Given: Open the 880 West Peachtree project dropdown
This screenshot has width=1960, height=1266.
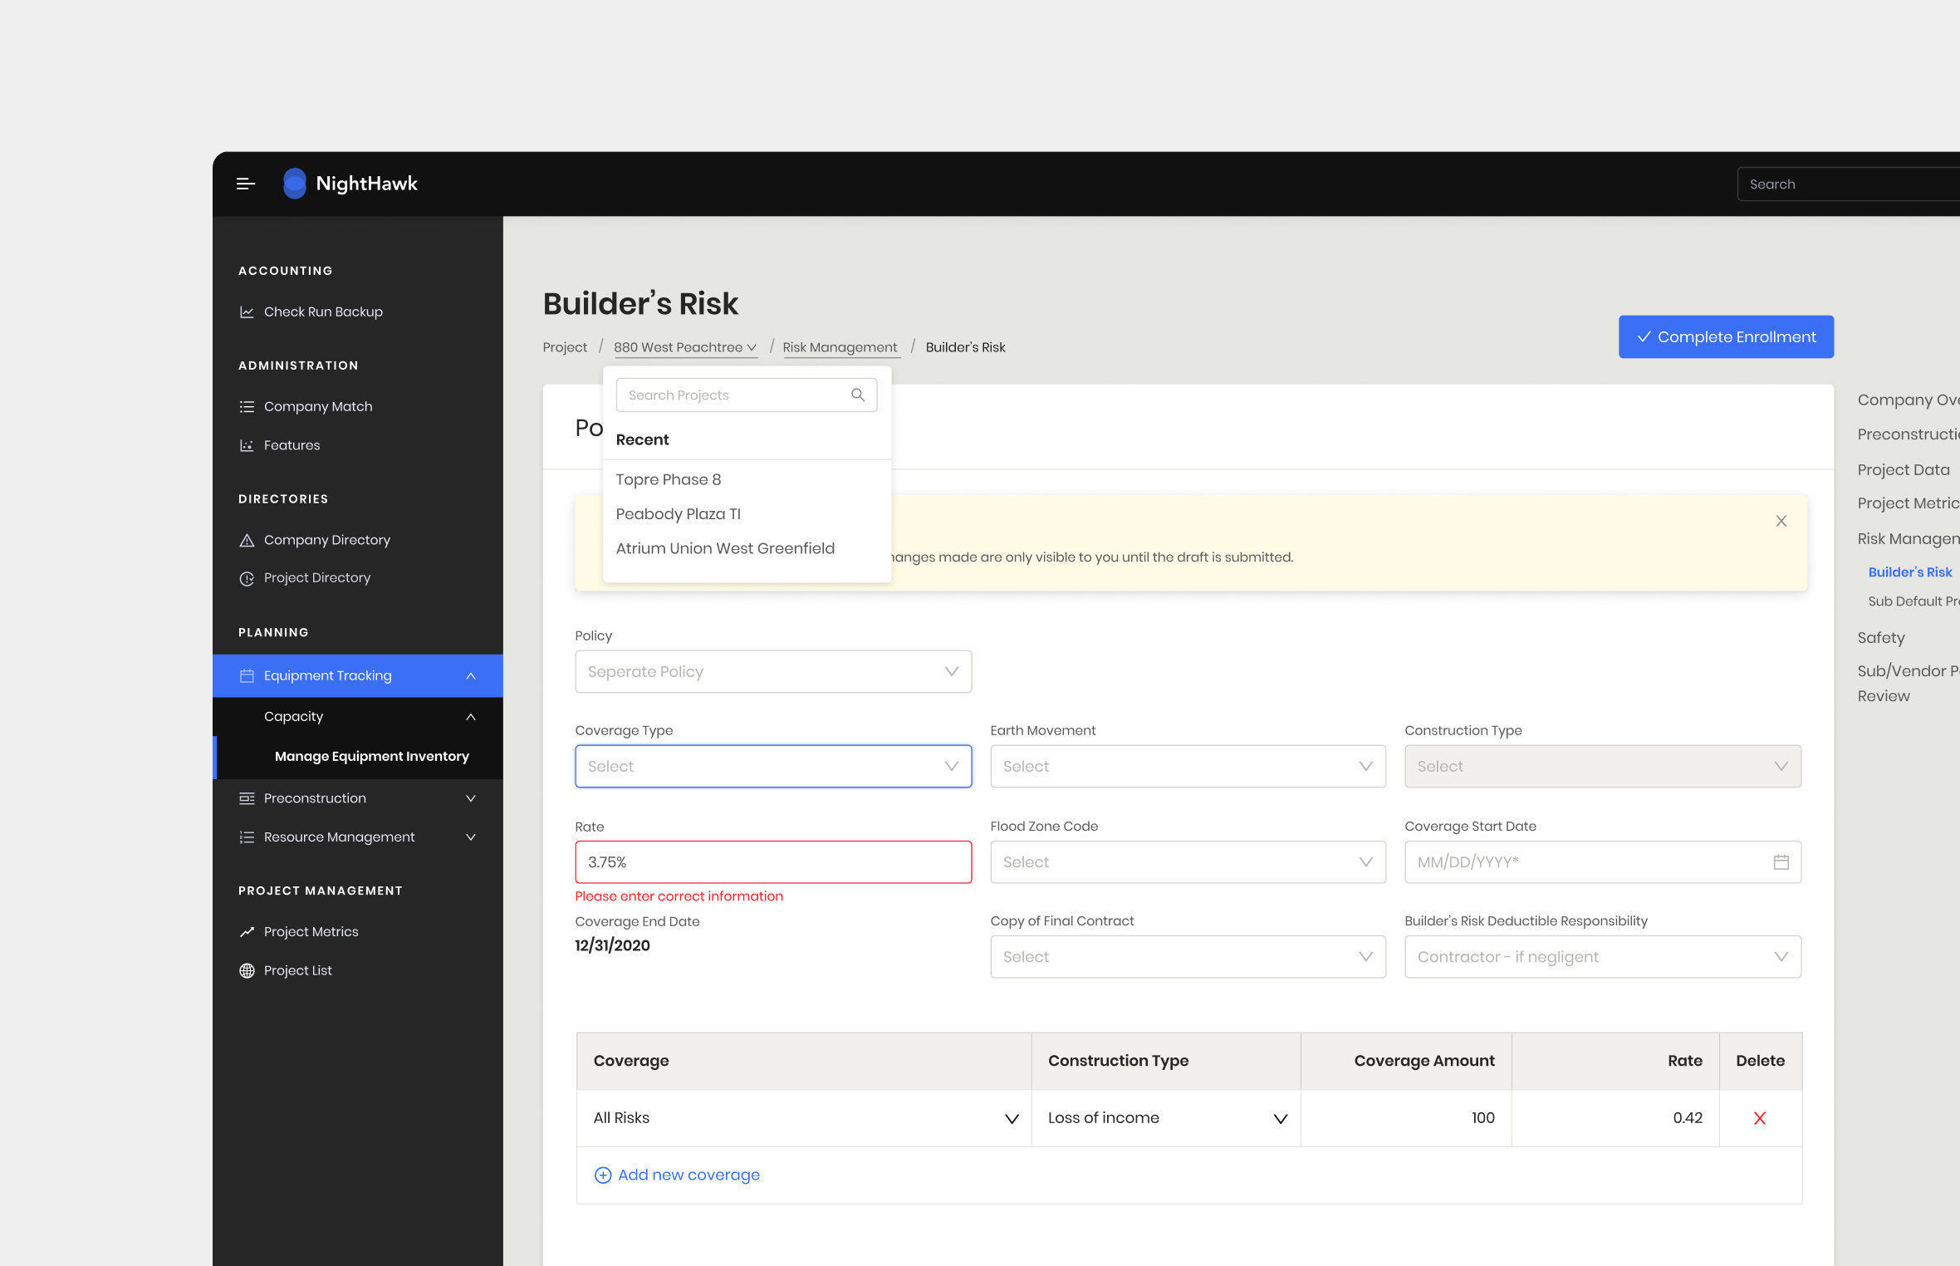Looking at the screenshot, I should [685, 347].
